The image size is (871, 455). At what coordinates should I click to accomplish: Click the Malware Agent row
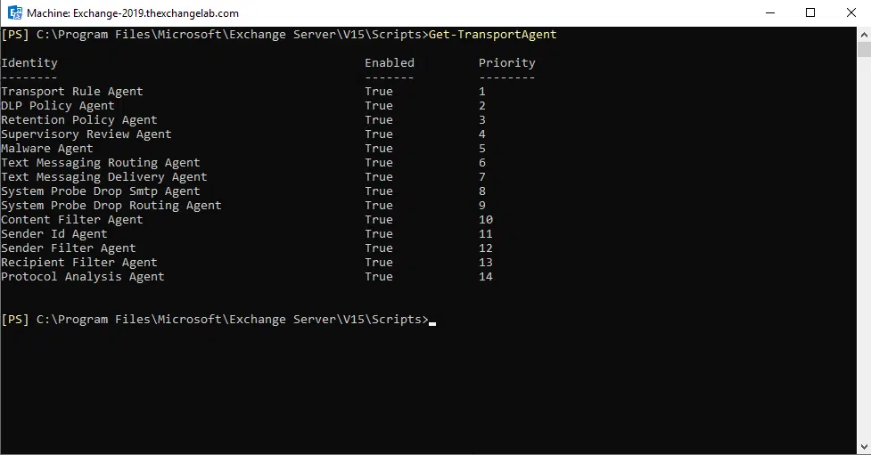[x=247, y=148]
